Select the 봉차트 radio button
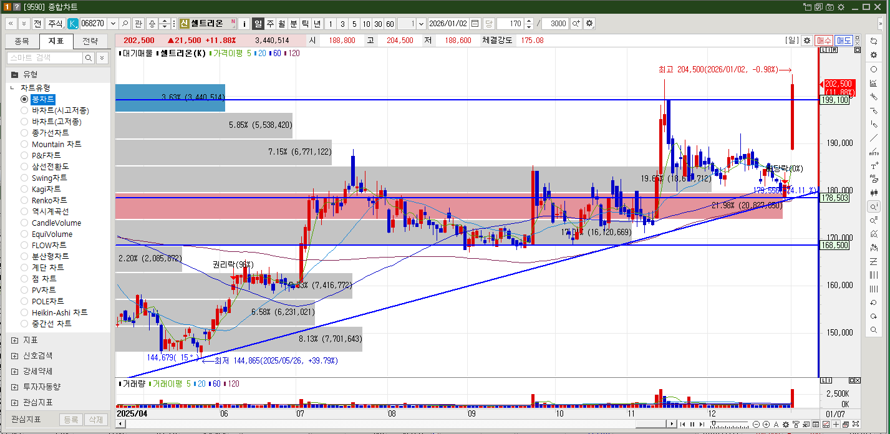 pos(24,99)
